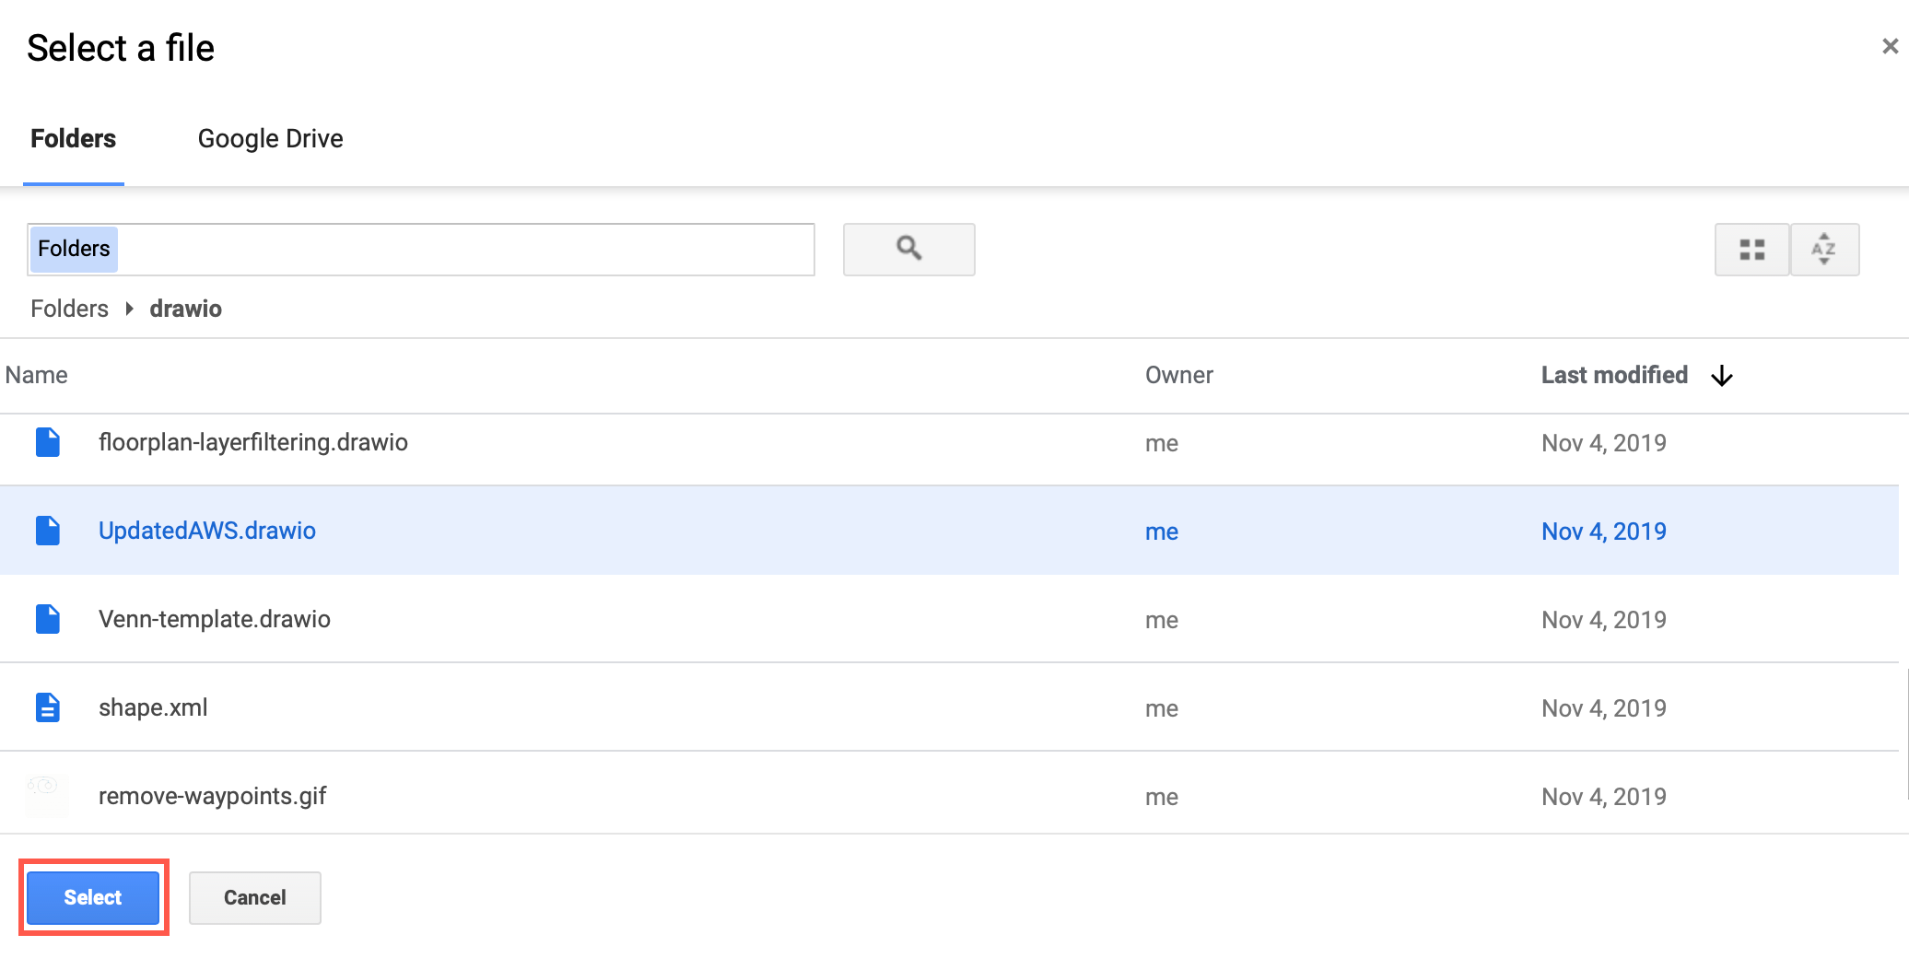Click the Cancel button
Screen dimensions: 1909x958
click(254, 897)
